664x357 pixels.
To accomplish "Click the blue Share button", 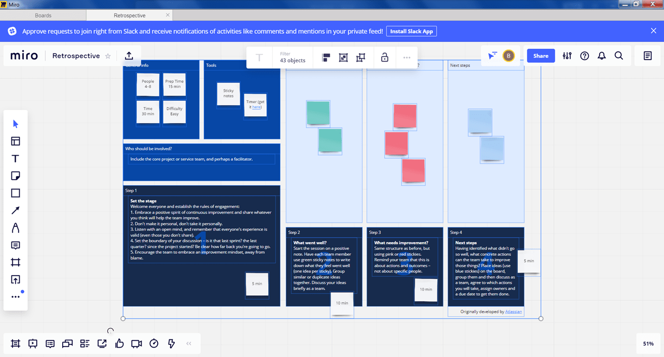I will [541, 56].
